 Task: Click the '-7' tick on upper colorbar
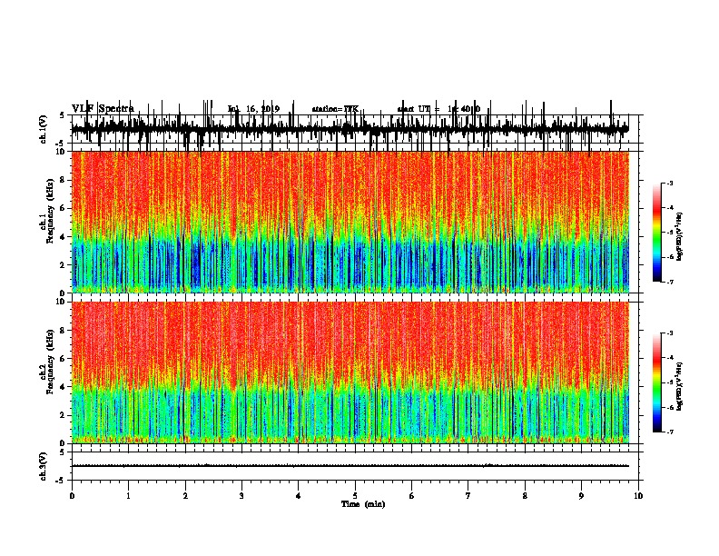tap(669, 282)
